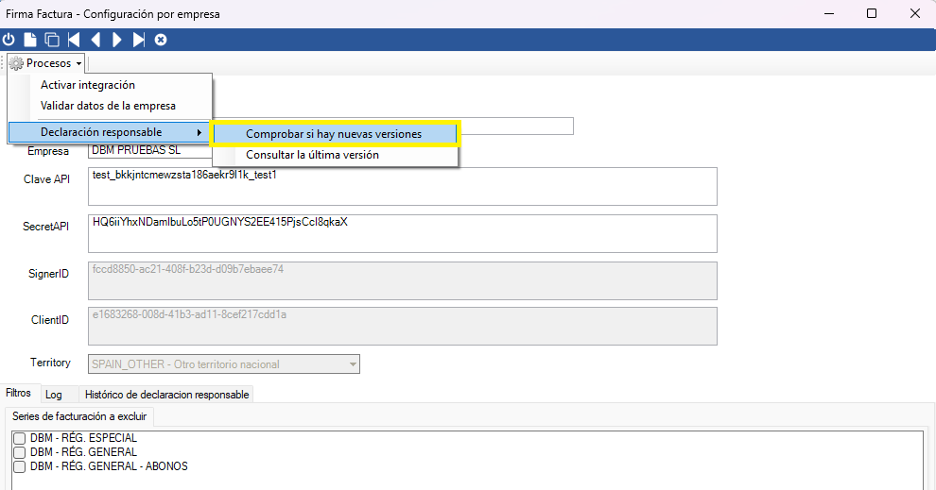Select Comprobar si hay nuevas versiones
The image size is (936, 490).
(x=334, y=134)
